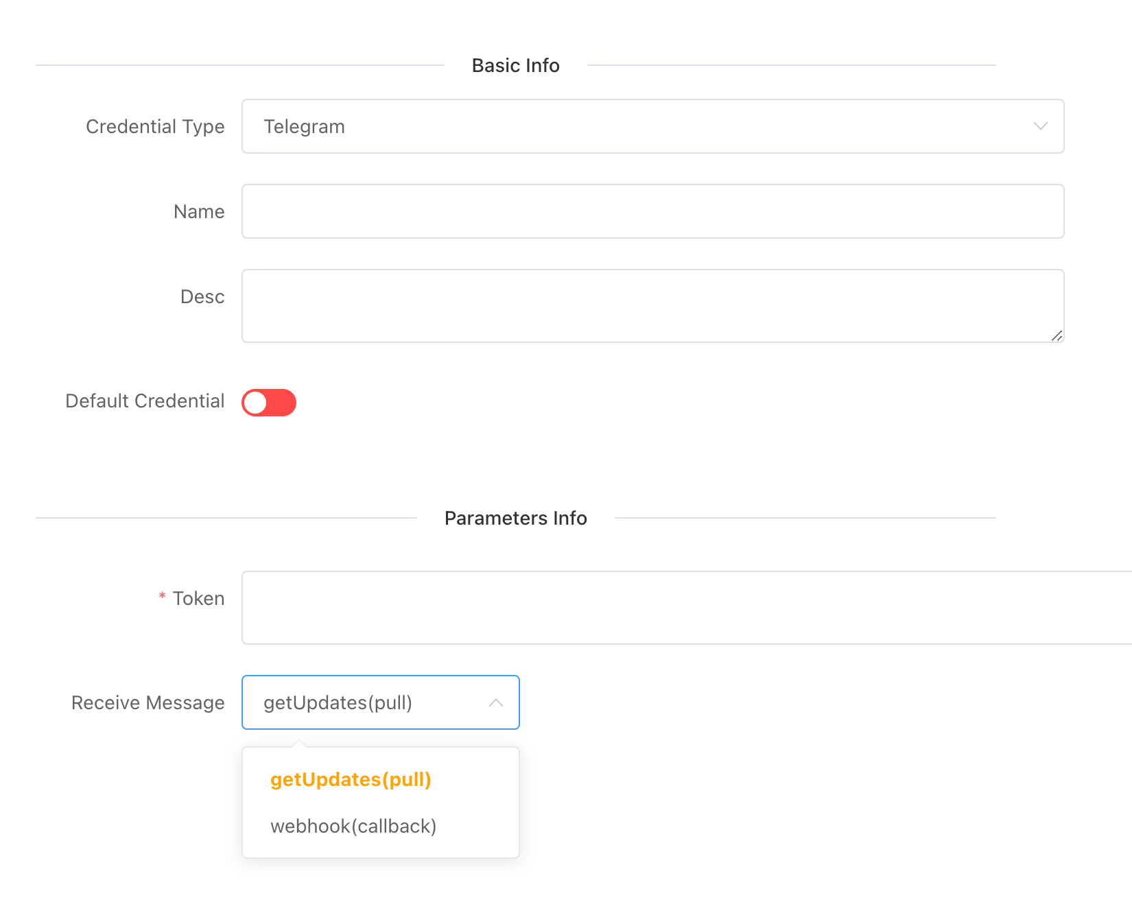The width and height of the screenshot is (1132, 904).
Task: Toggle the Default Credential switch
Action: coord(269,403)
